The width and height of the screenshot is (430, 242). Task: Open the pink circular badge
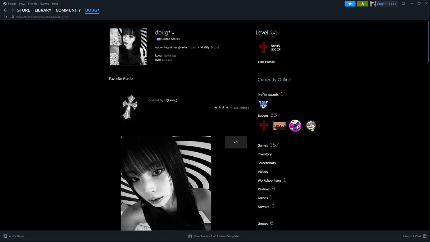(295, 126)
